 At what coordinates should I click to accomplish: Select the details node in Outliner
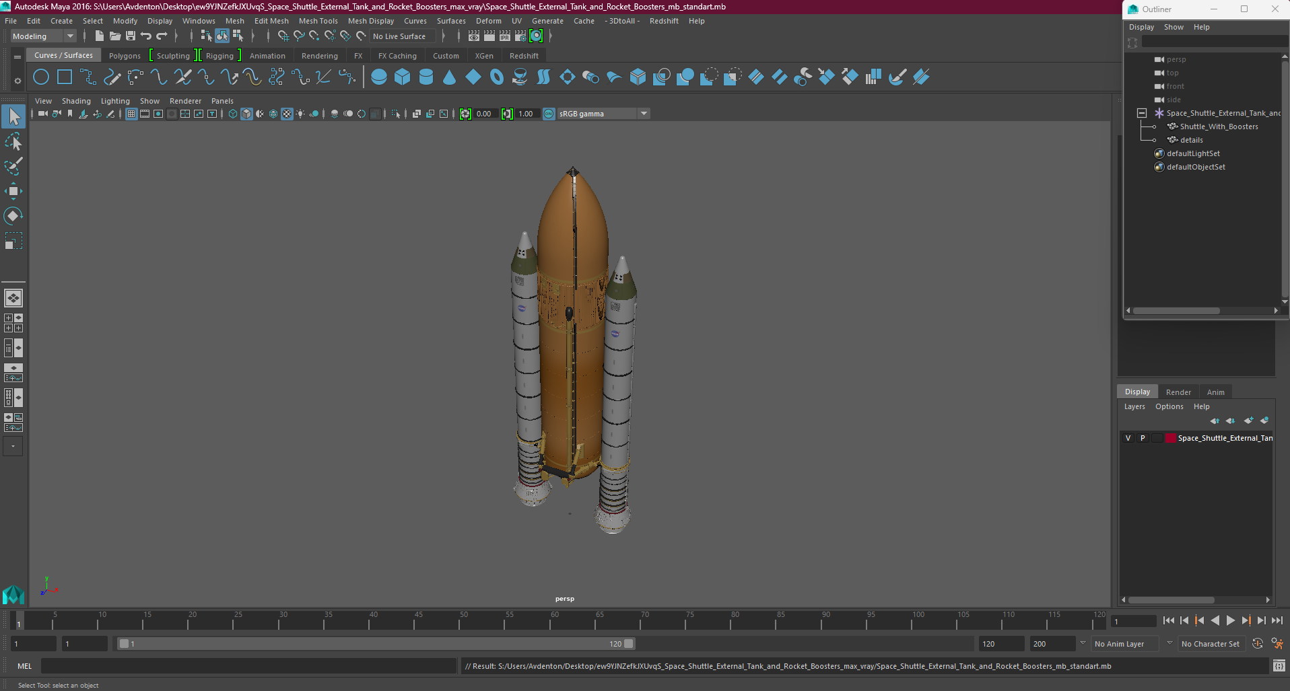1191,140
